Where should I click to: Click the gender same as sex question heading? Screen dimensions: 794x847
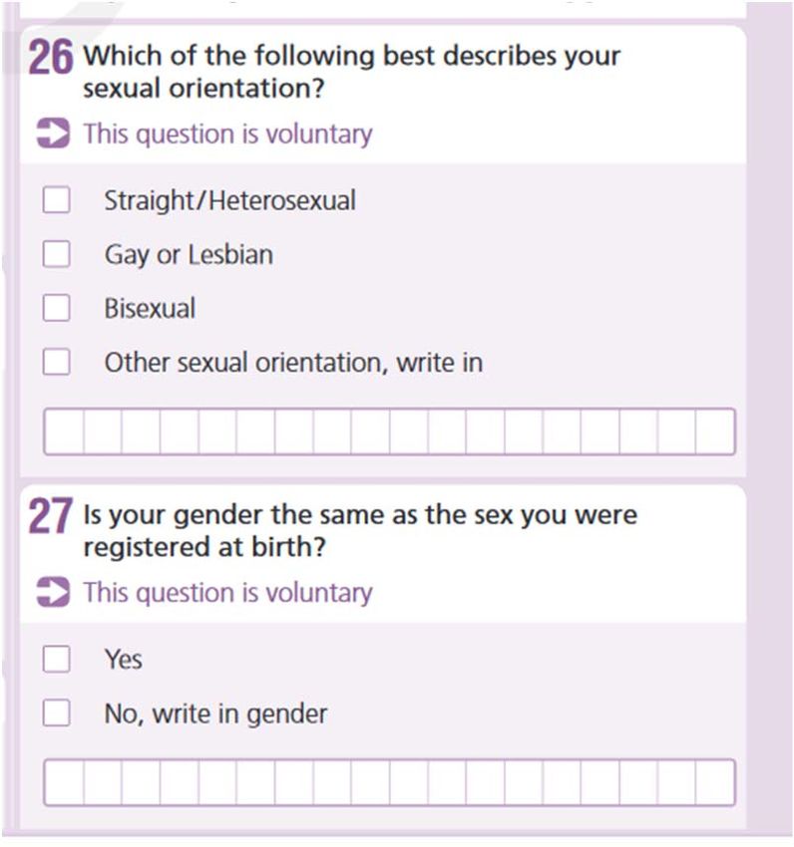pos(360,530)
